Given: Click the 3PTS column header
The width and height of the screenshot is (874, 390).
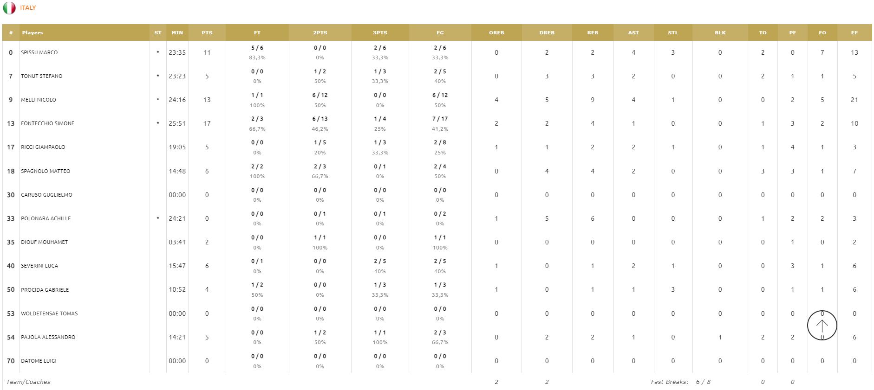Looking at the screenshot, I should 380,32.
